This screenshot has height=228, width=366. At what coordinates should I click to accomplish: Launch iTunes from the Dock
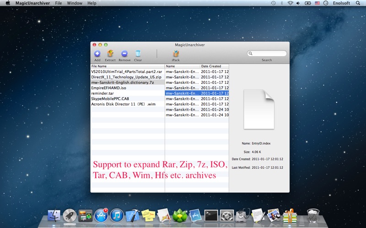pos(117,215)
